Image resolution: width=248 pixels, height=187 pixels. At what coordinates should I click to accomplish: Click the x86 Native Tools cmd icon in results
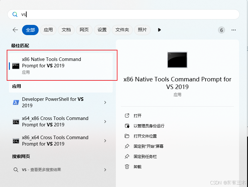pos(16,66)
